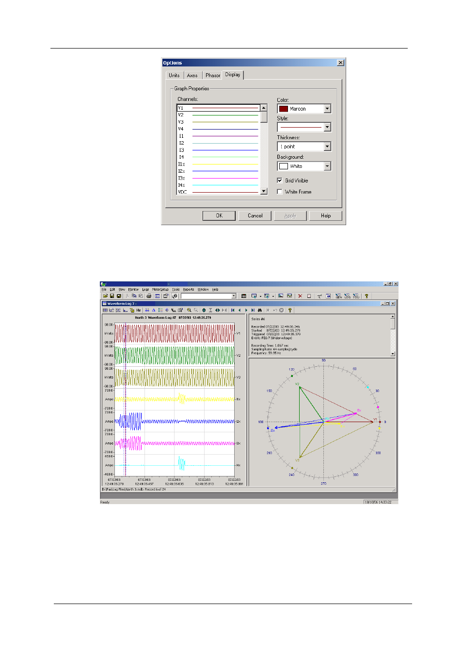
Task: Click the Save floppy disk icon
Action: click(112, 296)
